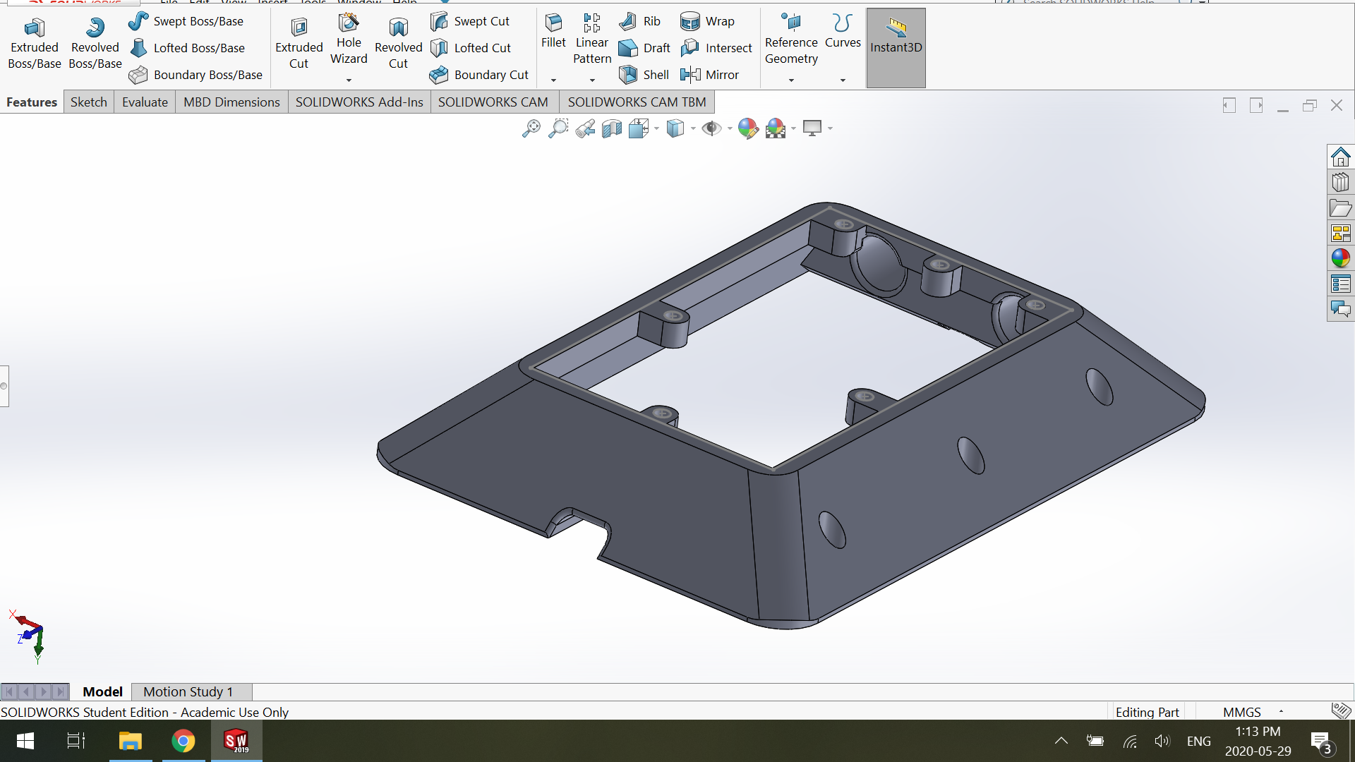This screenshot has height=762, width=1355.
Task: Open SOLIDWORKS Resources home in task pane
Action: (1340, 157)
